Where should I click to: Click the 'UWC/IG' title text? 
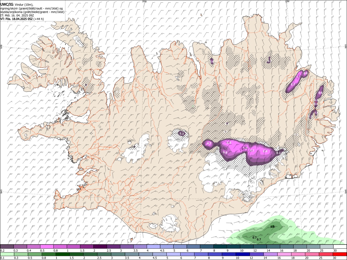coord(7,5)
